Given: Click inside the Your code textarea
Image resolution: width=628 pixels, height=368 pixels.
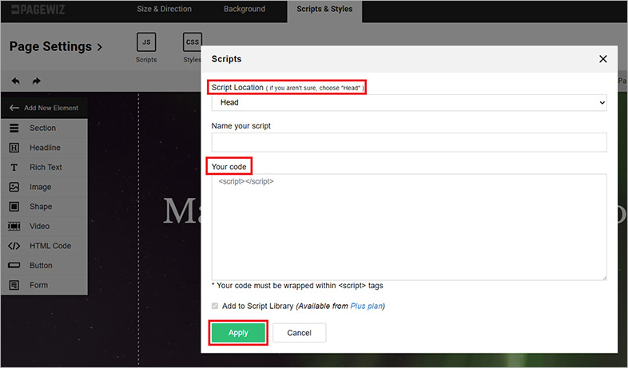Looking at the screenshot, I should pyautogui.click(x=409, y=227).
